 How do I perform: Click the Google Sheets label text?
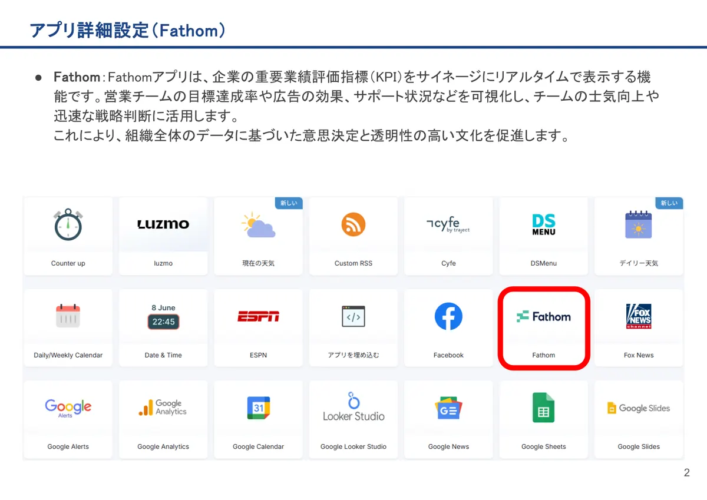click(544, 446)
